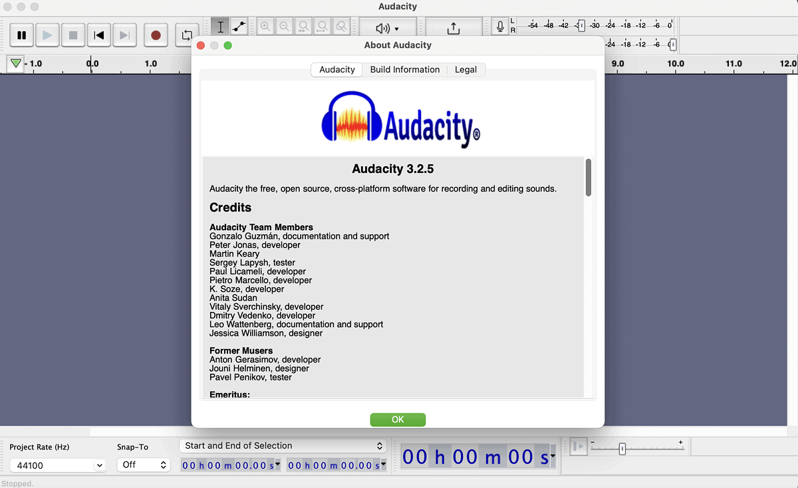This screenshot has width=798, height=488.
Task: Click the Fit Selection to Width icon
Action: click(303, 26)
